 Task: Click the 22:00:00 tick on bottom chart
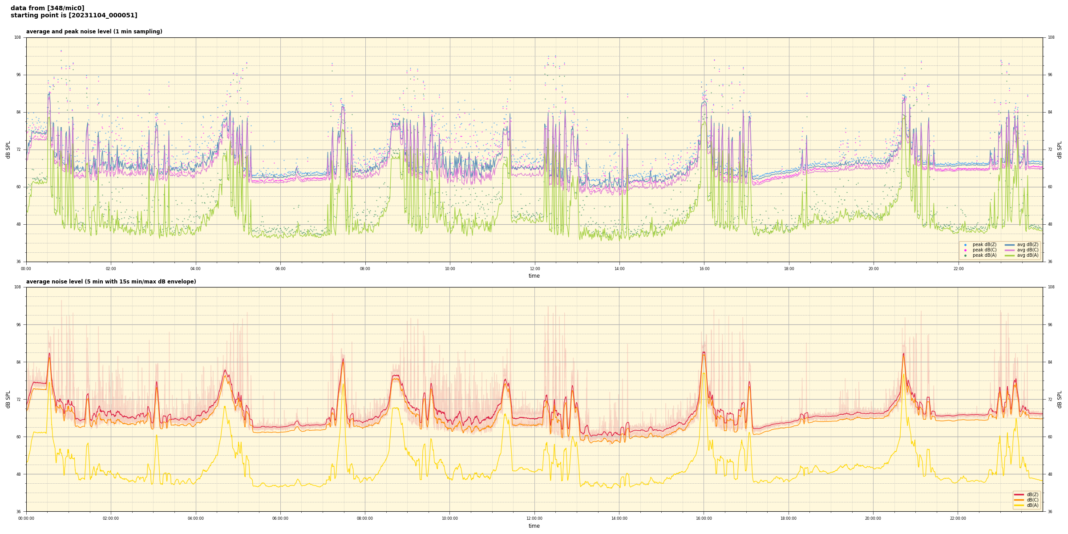pyautogui.click(x=958, y=518)
